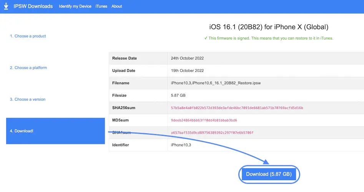Image resolution: width=364 pixels, height=192 pixels.
Task: Select step 3. Choose a version
Action: (x=28, y=99)
